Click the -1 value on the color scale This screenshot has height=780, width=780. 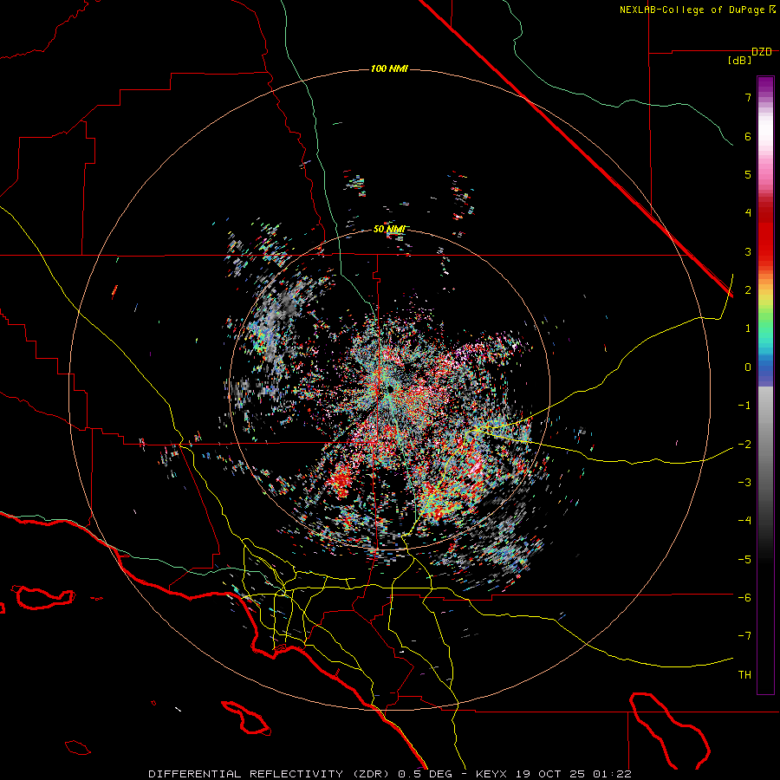pyautogui.click(x=744, y=406)
